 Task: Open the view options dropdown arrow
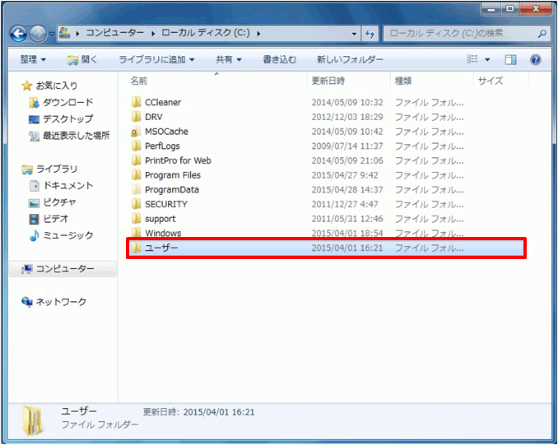click(487, 59)
